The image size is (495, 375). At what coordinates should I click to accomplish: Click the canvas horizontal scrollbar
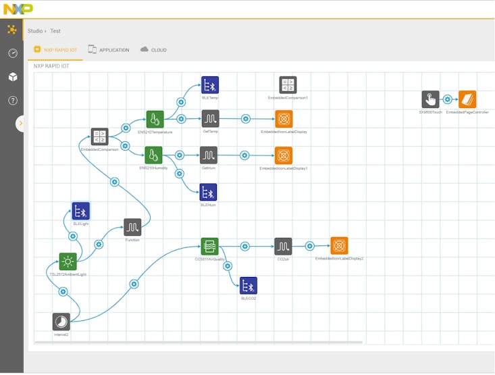(199, 342)
